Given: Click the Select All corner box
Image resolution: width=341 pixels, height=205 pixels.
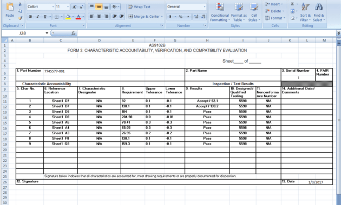Looking at the screenshot, I should pos(5,40).
